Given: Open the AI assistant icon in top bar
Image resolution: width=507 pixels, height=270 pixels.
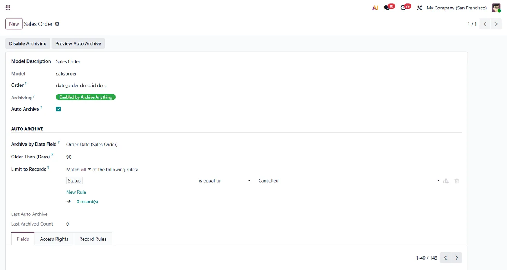Looking at the screenshot, I should click(x=375, y=8).
